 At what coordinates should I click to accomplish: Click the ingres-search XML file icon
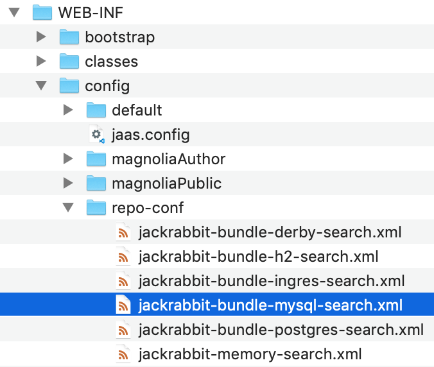[x=123, y=281]
